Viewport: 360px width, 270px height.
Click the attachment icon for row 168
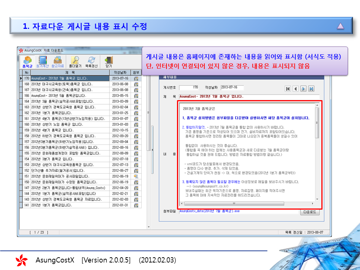136,84
